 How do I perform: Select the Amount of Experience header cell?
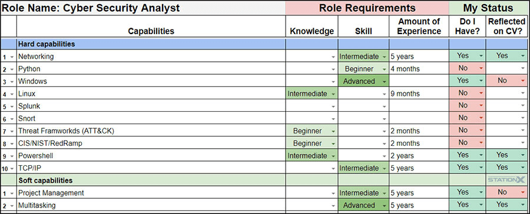(419, 26)
